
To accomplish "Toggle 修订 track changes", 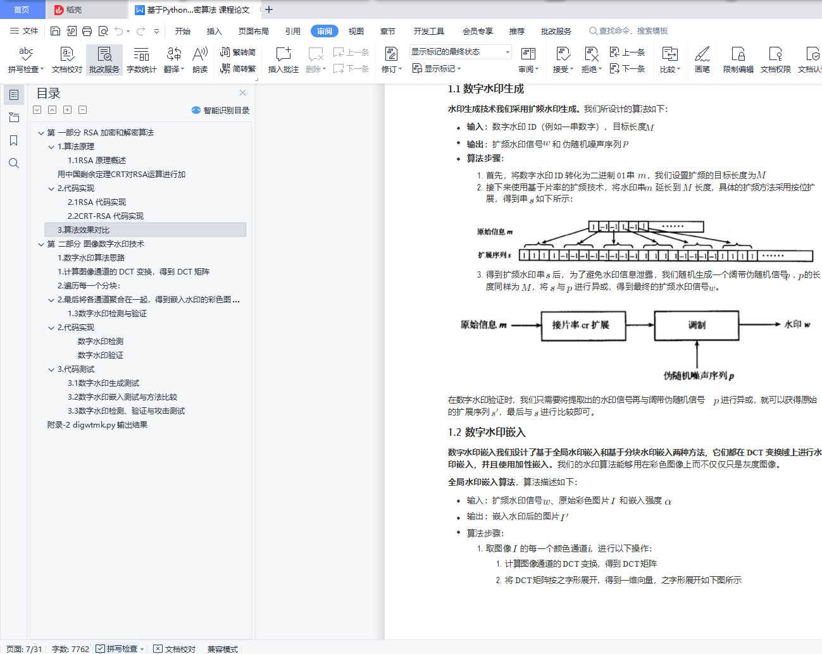I will [391, 59].
